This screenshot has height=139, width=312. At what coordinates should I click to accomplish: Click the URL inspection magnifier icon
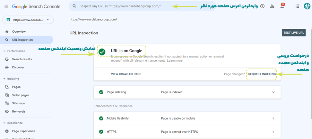7,40
